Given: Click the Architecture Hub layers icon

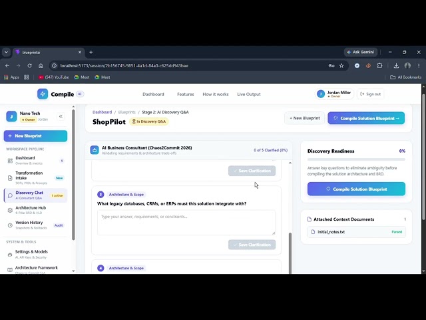Looking at the screenshot, I should click(10, 210).
